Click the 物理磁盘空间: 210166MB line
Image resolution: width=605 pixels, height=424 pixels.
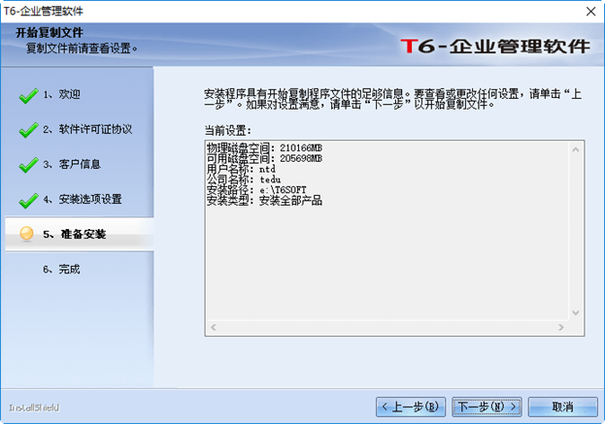[x=264, y=148]
